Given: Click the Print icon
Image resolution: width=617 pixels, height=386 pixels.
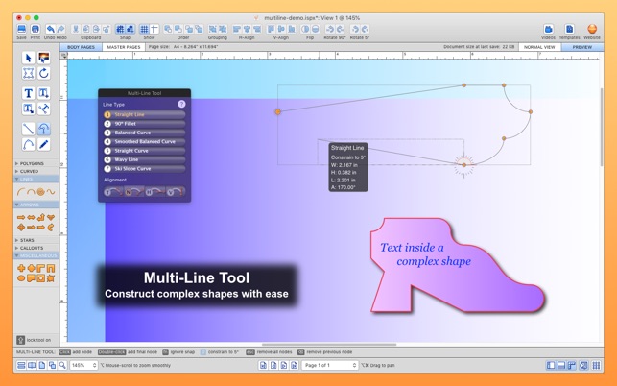Looking at the screenshot, I should point(35,29).
